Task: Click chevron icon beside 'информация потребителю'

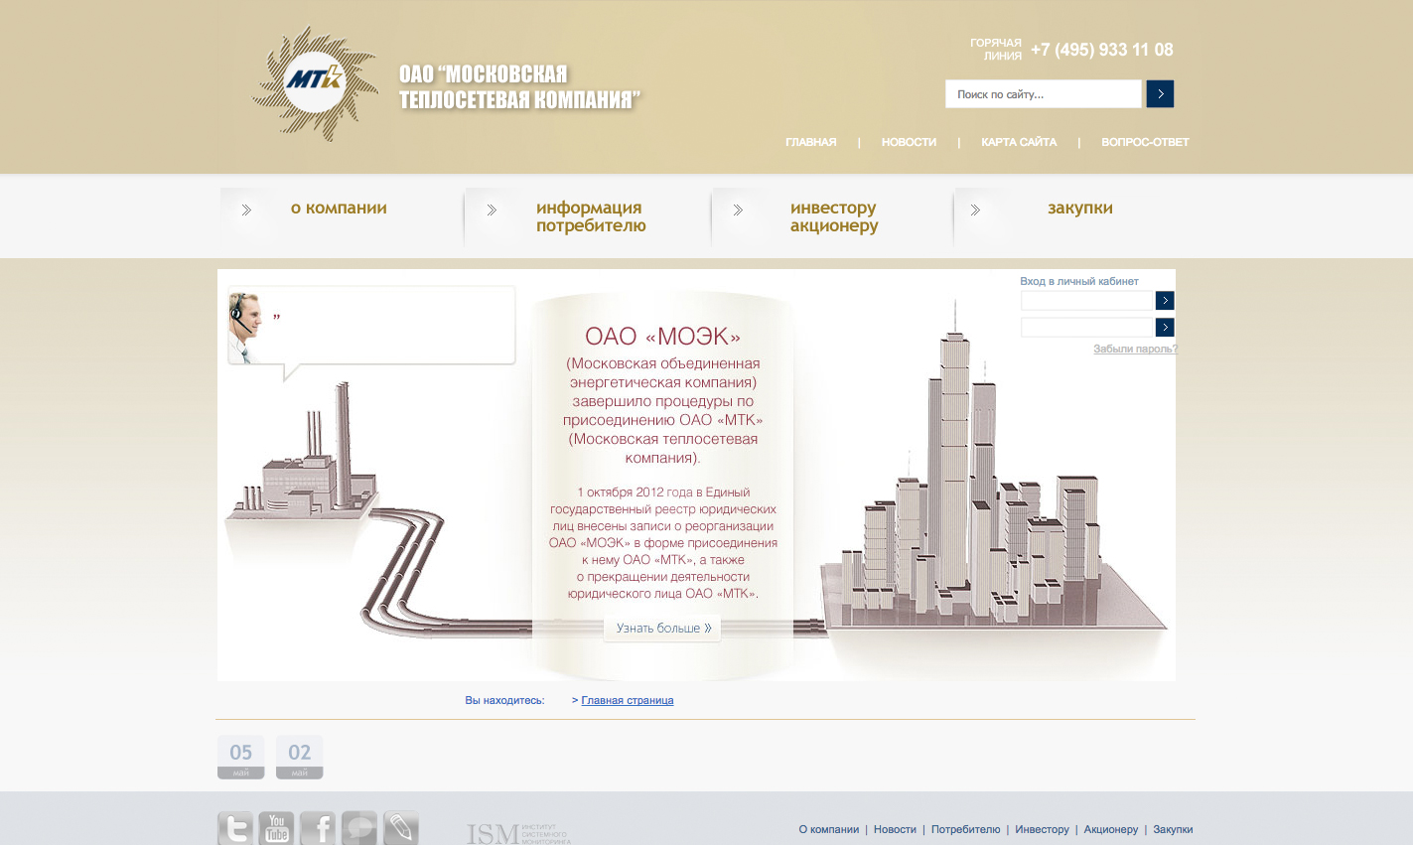Action: tap(492, 210)
